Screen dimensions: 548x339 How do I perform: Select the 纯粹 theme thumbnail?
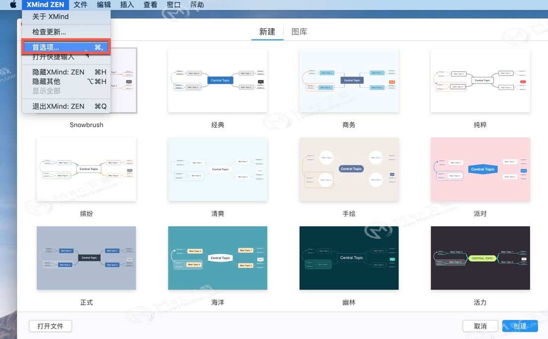[480, 80]
